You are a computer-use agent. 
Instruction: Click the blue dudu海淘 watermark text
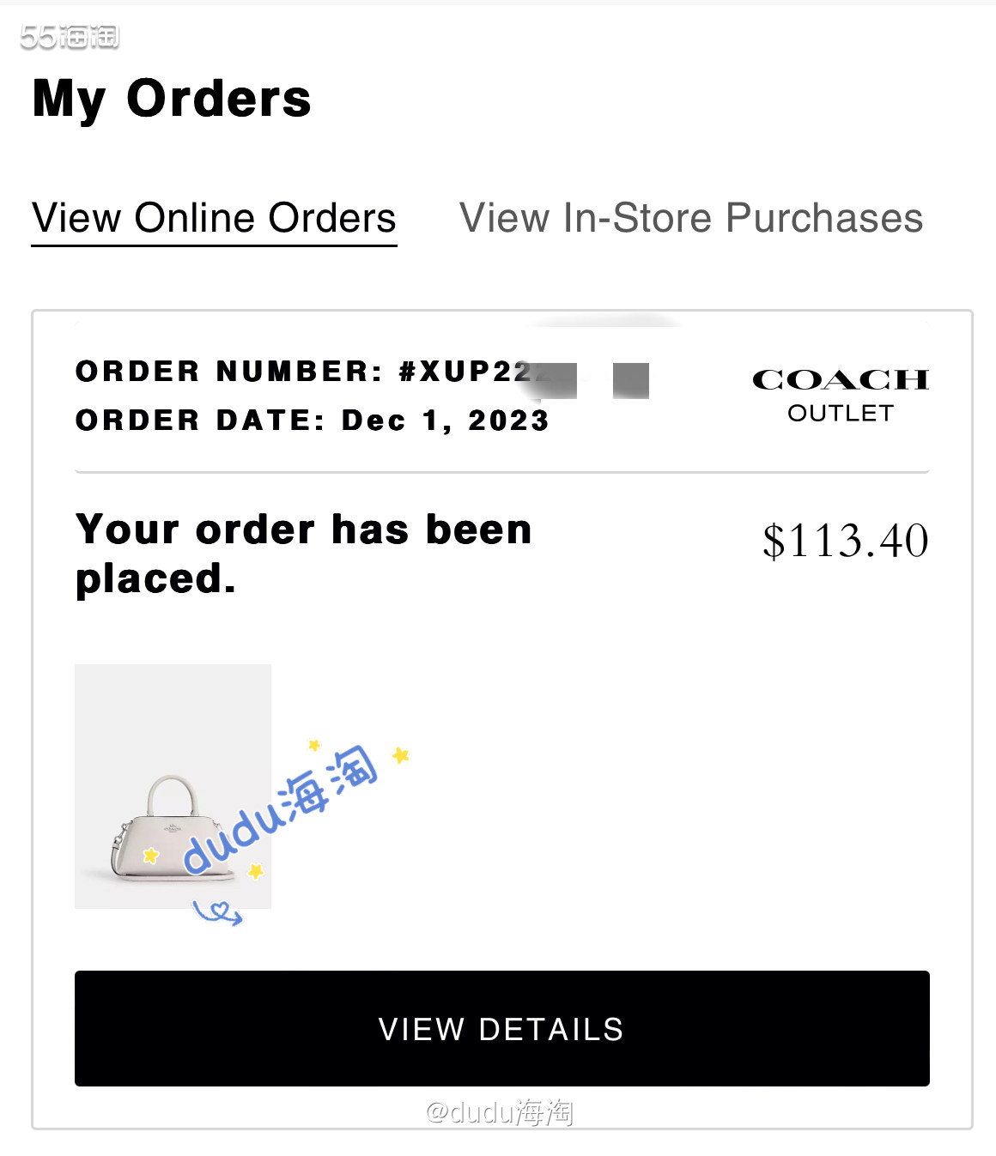coord(280,808)
